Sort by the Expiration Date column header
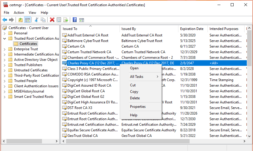This screenshot has width=253, height=151. coord(193,29)
